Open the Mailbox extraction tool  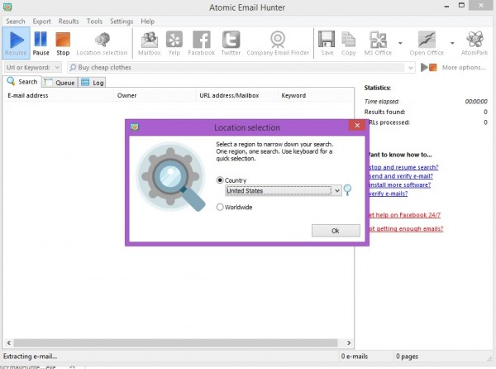click(150, 44)
